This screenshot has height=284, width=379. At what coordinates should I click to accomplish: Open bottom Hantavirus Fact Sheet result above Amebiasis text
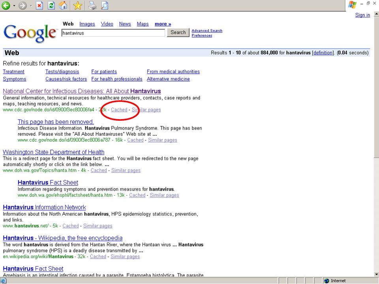(x=33, y=269)
